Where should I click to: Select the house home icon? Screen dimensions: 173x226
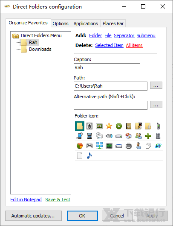pyautogui.click(x=129, y=136)
